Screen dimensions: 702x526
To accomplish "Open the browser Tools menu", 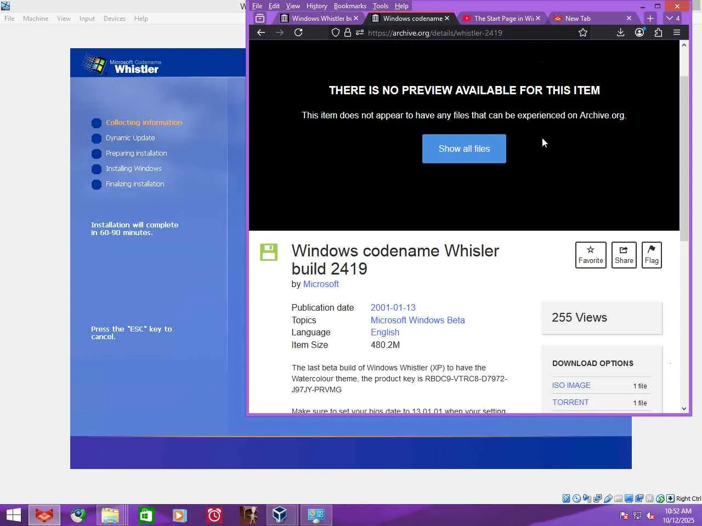I will coord(381,6).
